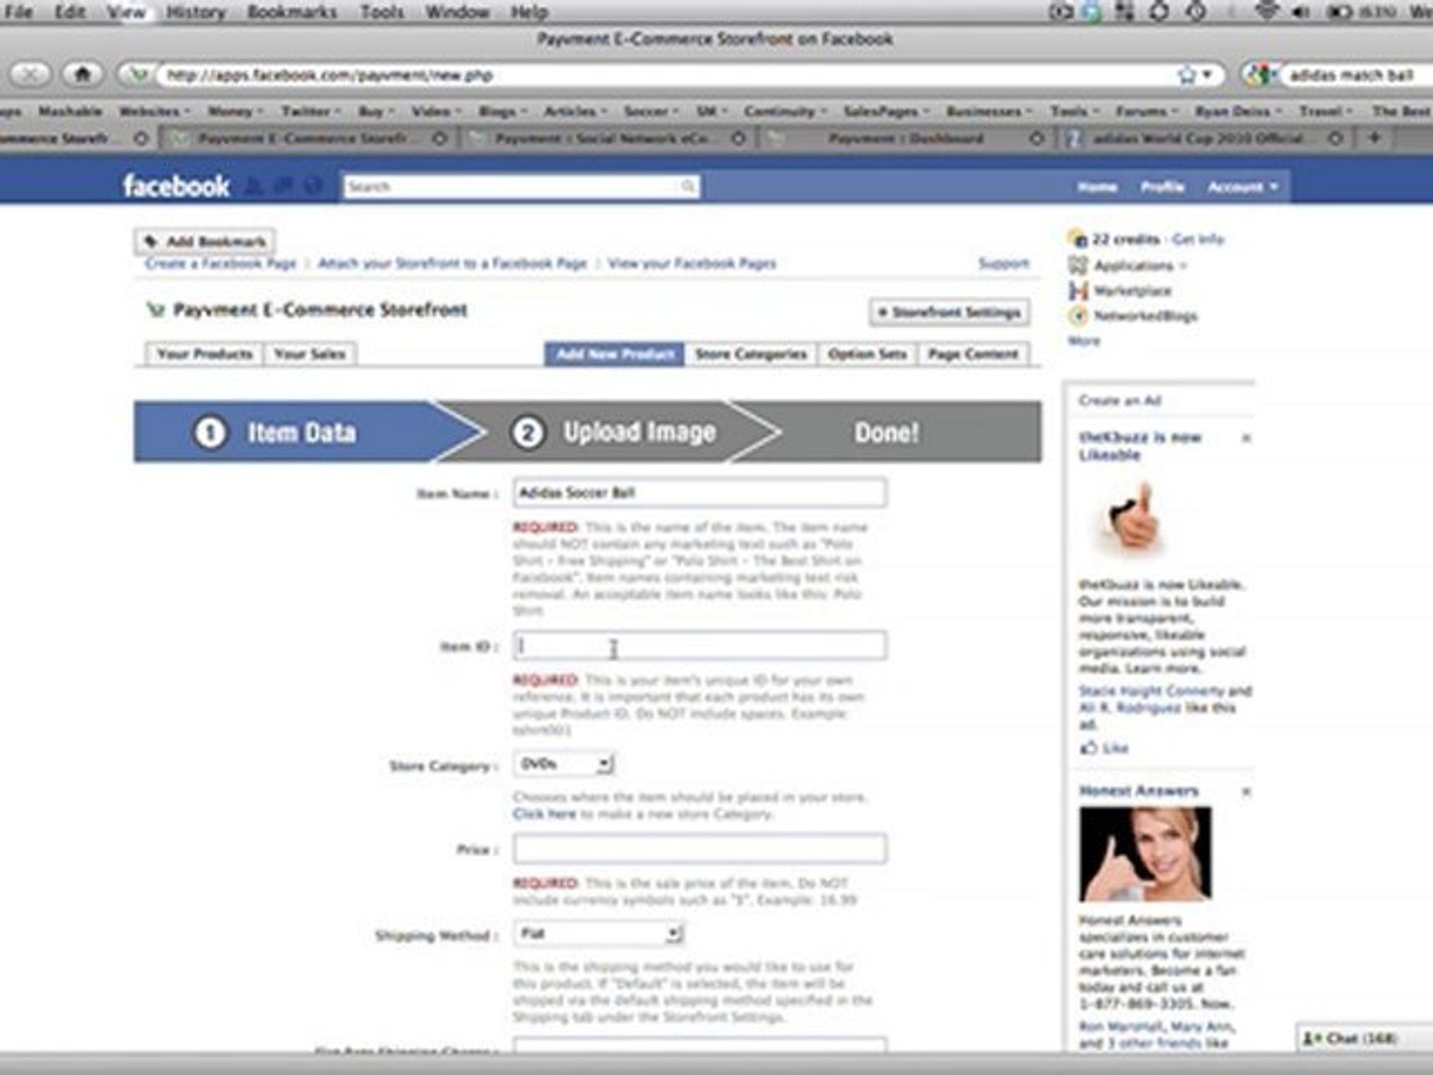1433x1075 pixels.
Task: Click the Upload Image step header
Action: coord(614,432)
